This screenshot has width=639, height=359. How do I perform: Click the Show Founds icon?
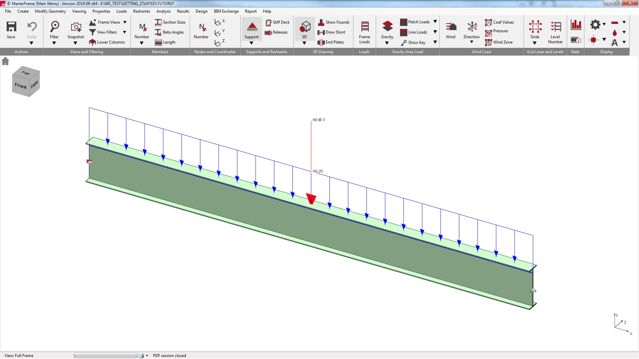pyautogui.click(x=334, y=22)
